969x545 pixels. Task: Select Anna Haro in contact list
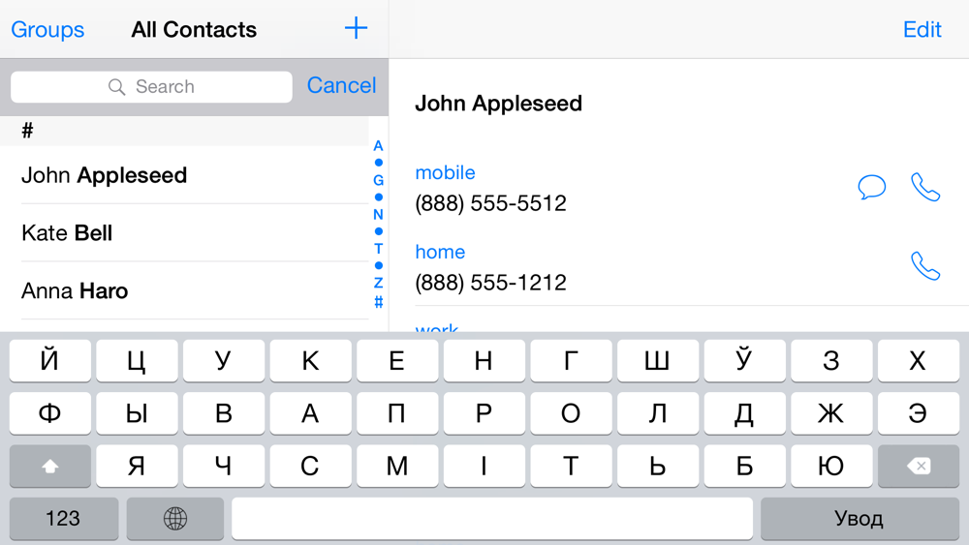[x=184, y=290]
